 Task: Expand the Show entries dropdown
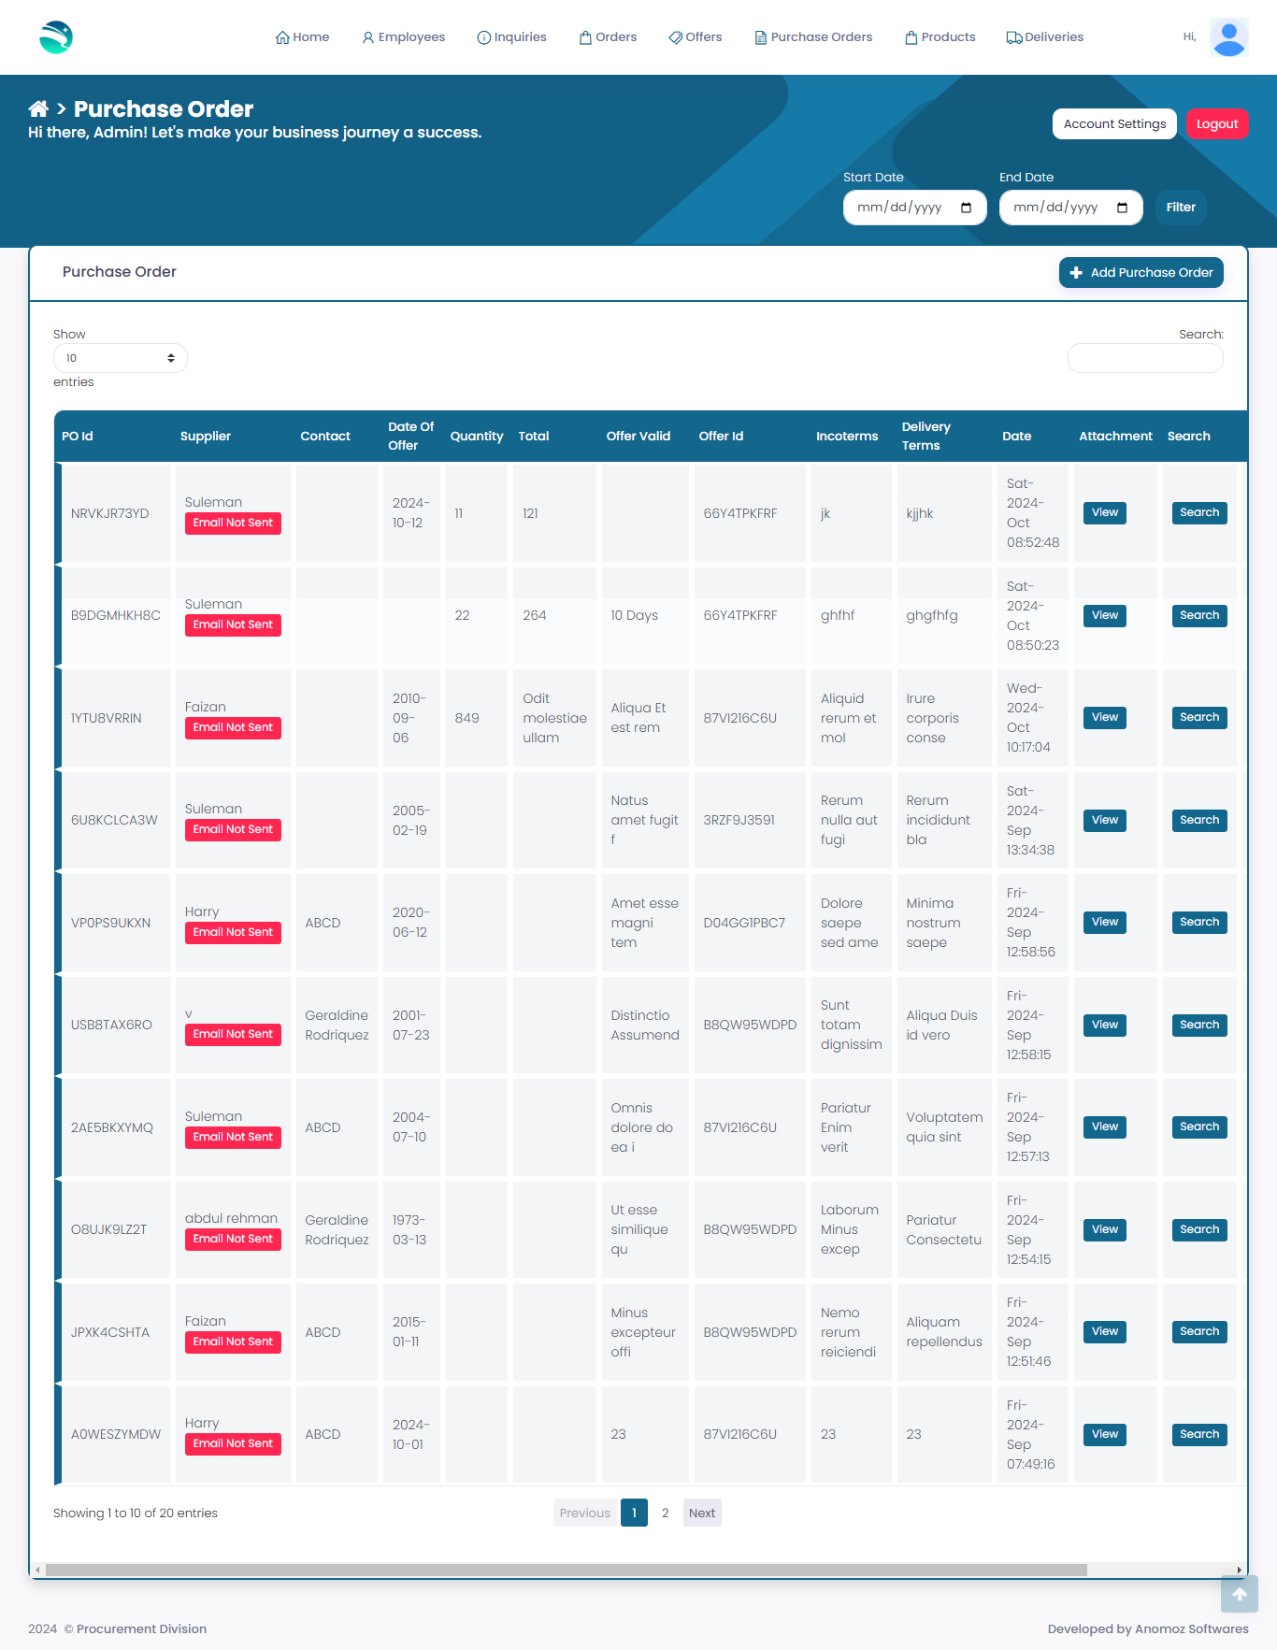coord(120,358)
